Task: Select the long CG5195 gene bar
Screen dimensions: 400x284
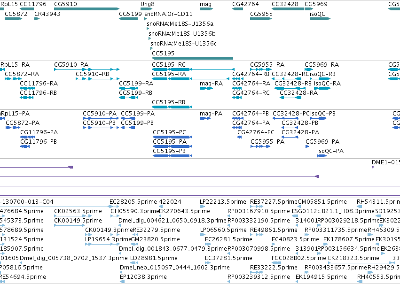Action: point(192,58)
